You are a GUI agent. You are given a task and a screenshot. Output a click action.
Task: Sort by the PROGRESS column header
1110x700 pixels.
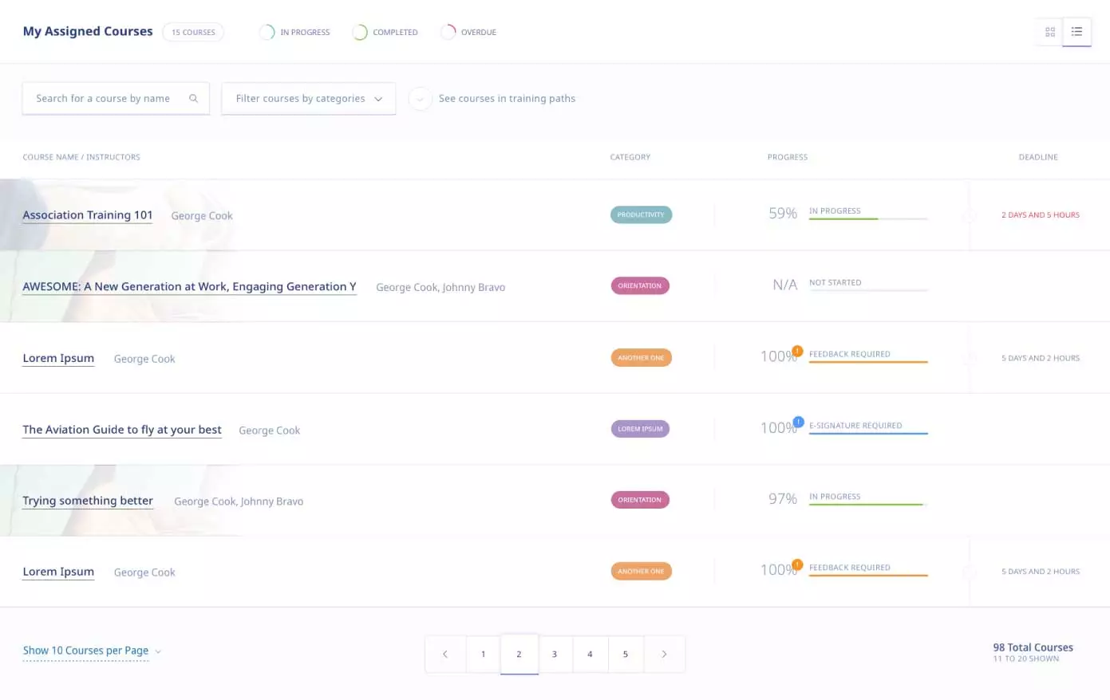point(788,157)
